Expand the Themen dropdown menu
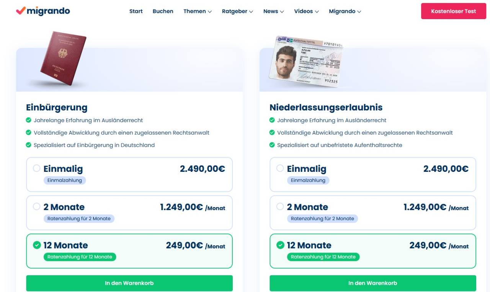The image size is (490, 292). coord(197,11)
